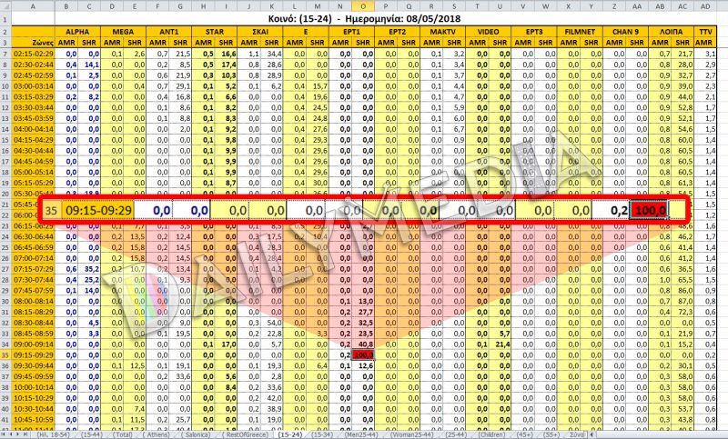Open the (ΗΛ. 18-54) sheet tab

coord(54,434)
